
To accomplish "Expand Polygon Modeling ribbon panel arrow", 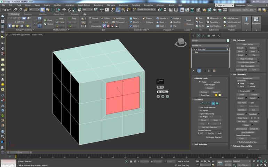I will pos(33,30).
